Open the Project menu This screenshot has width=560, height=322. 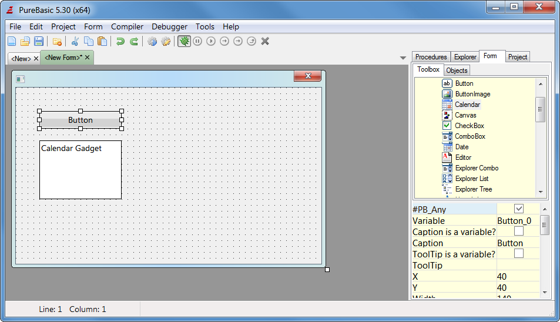coord(63,27)
